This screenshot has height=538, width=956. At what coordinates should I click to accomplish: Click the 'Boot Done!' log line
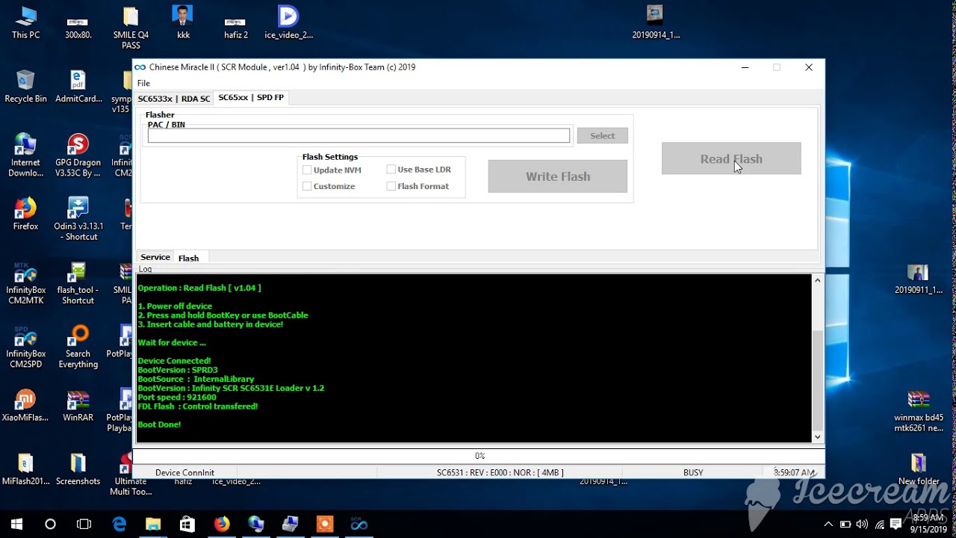point(159,424)
